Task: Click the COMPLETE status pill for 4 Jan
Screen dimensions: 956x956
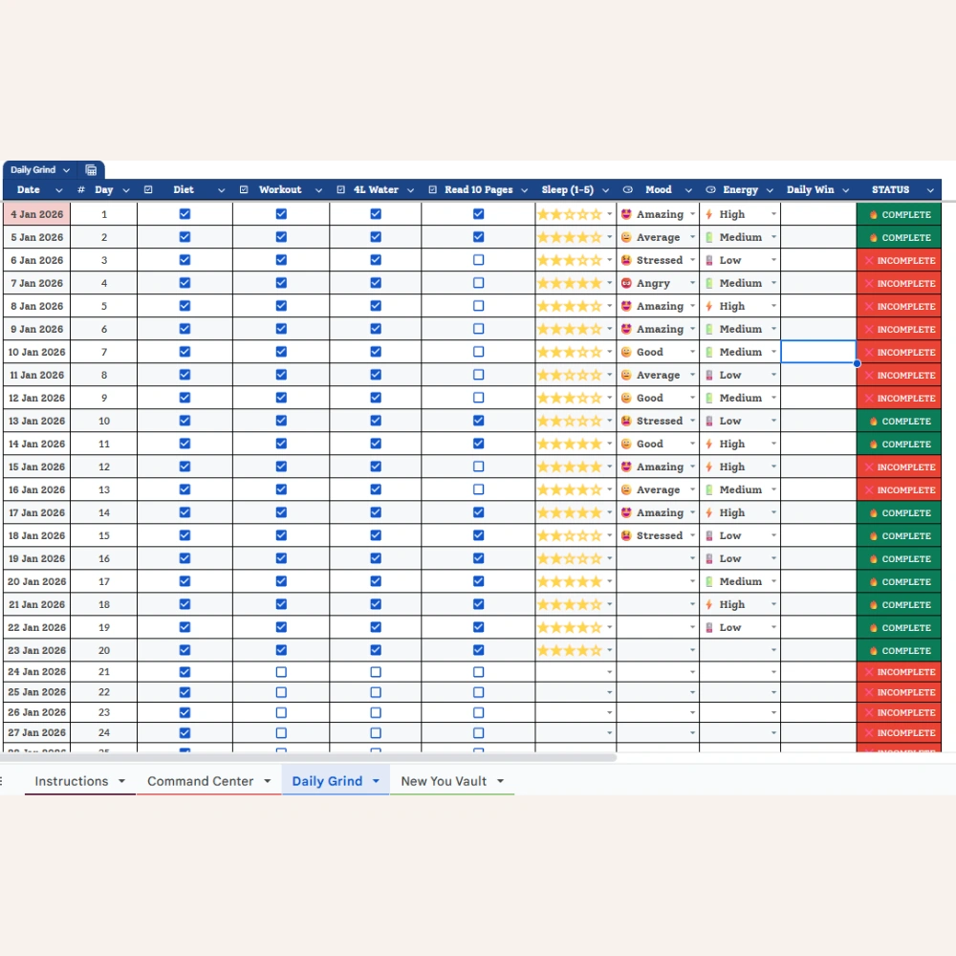Action: [899, 214]
